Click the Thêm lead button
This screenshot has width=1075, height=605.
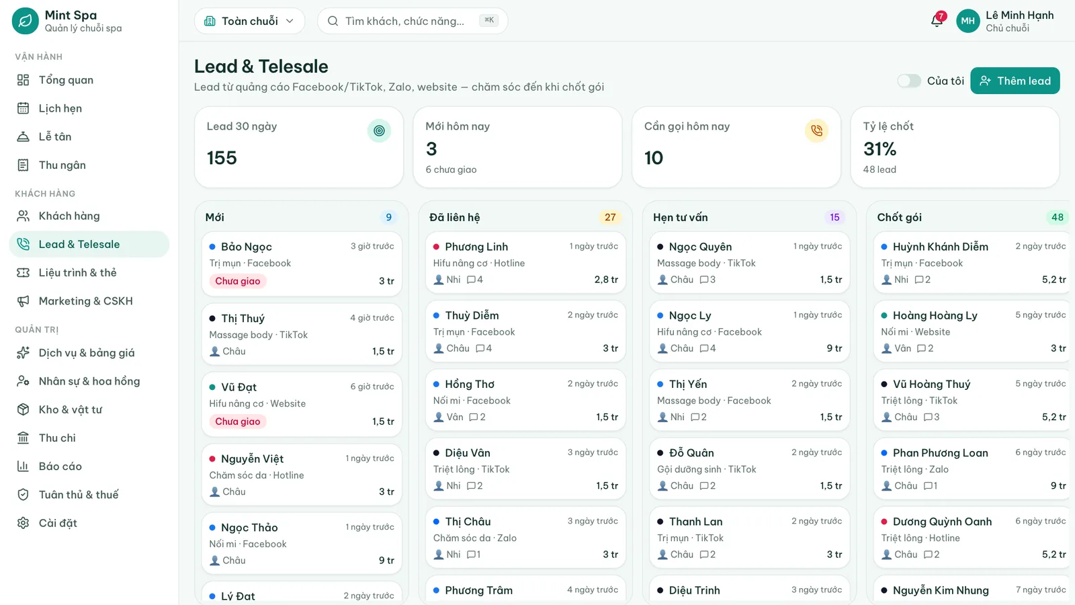pyautogui.click(x=1015, y=81)
